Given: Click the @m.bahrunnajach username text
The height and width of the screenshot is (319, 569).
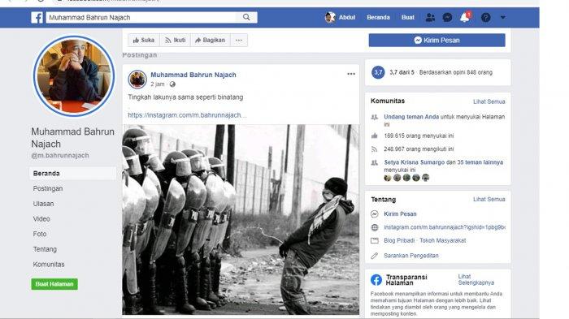Looking at the screenshot, I should point(60,156).
